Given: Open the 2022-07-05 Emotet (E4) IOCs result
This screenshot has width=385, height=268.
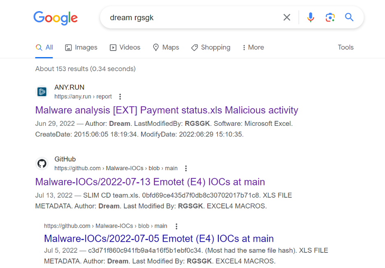Looking at the screenshot, I should [x=159, y=238].
